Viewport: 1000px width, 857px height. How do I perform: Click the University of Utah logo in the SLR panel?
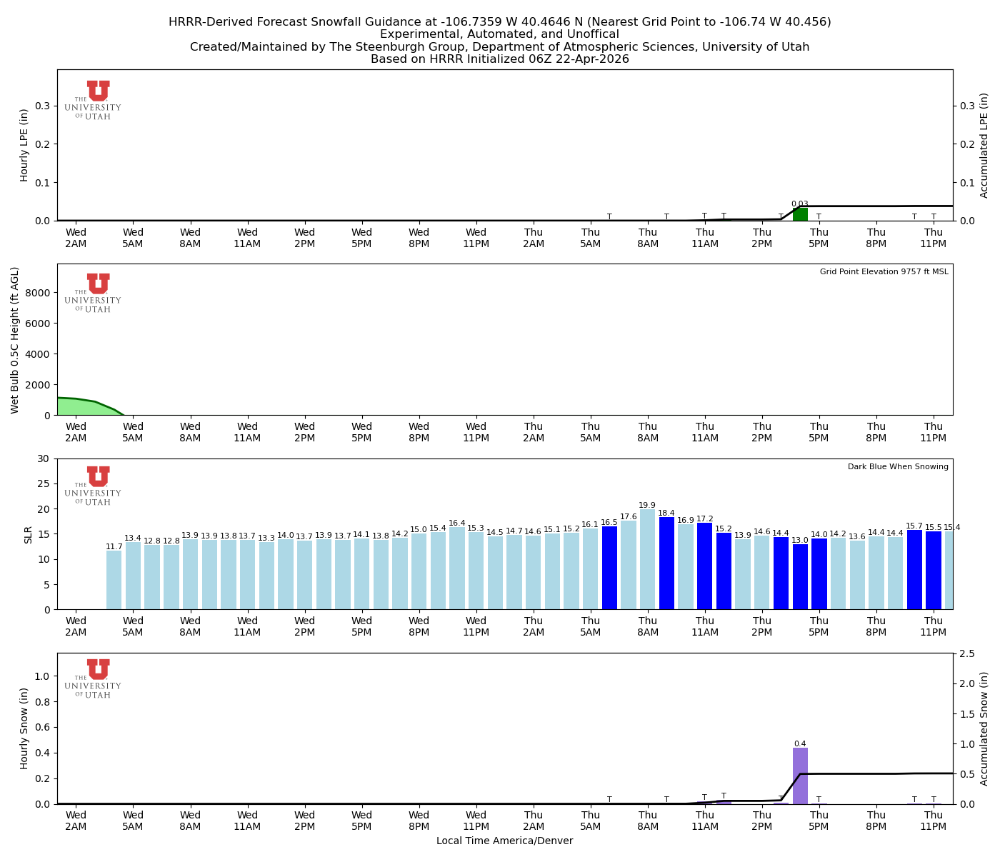[x=95, y=486]
